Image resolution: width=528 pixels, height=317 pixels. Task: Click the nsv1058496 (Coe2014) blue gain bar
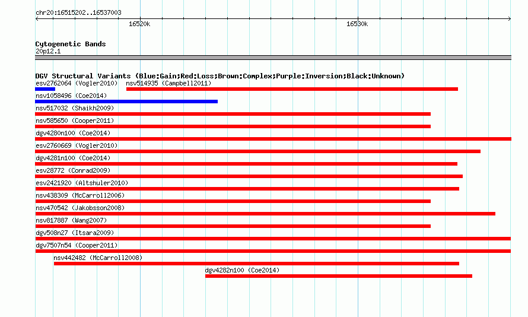[x=126, y=102]
